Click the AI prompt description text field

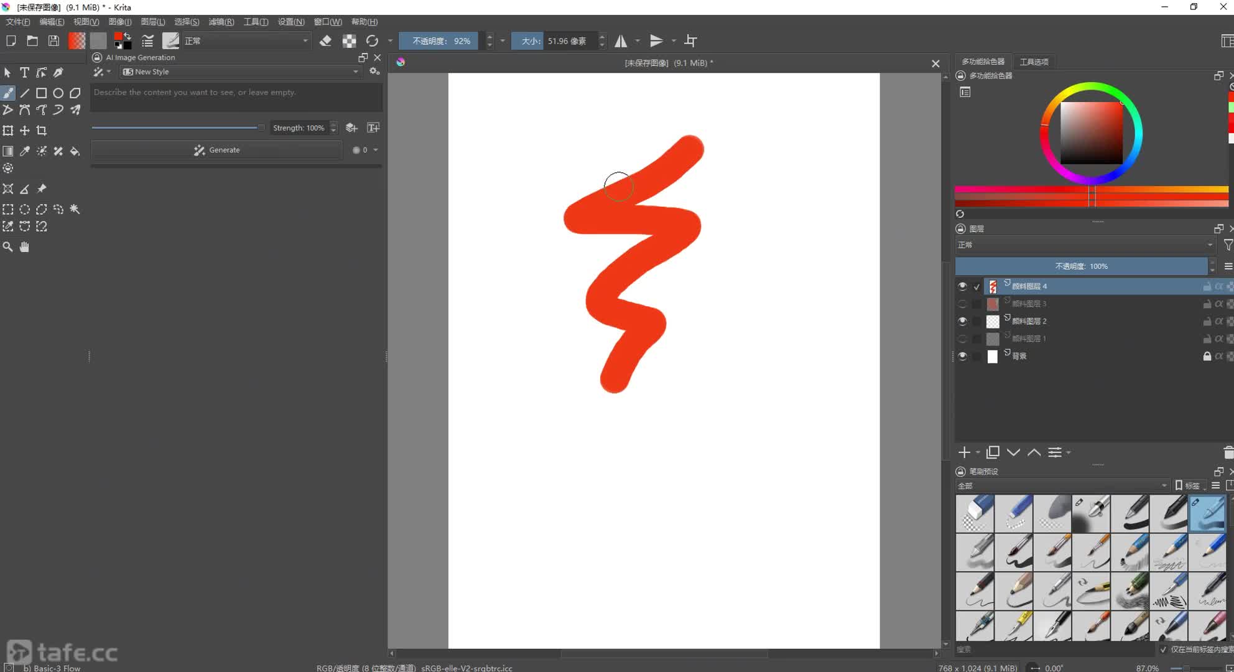236,98
